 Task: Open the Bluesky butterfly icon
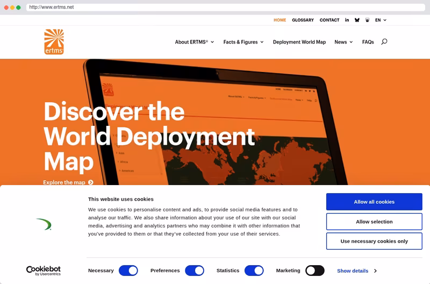point(357,20)
